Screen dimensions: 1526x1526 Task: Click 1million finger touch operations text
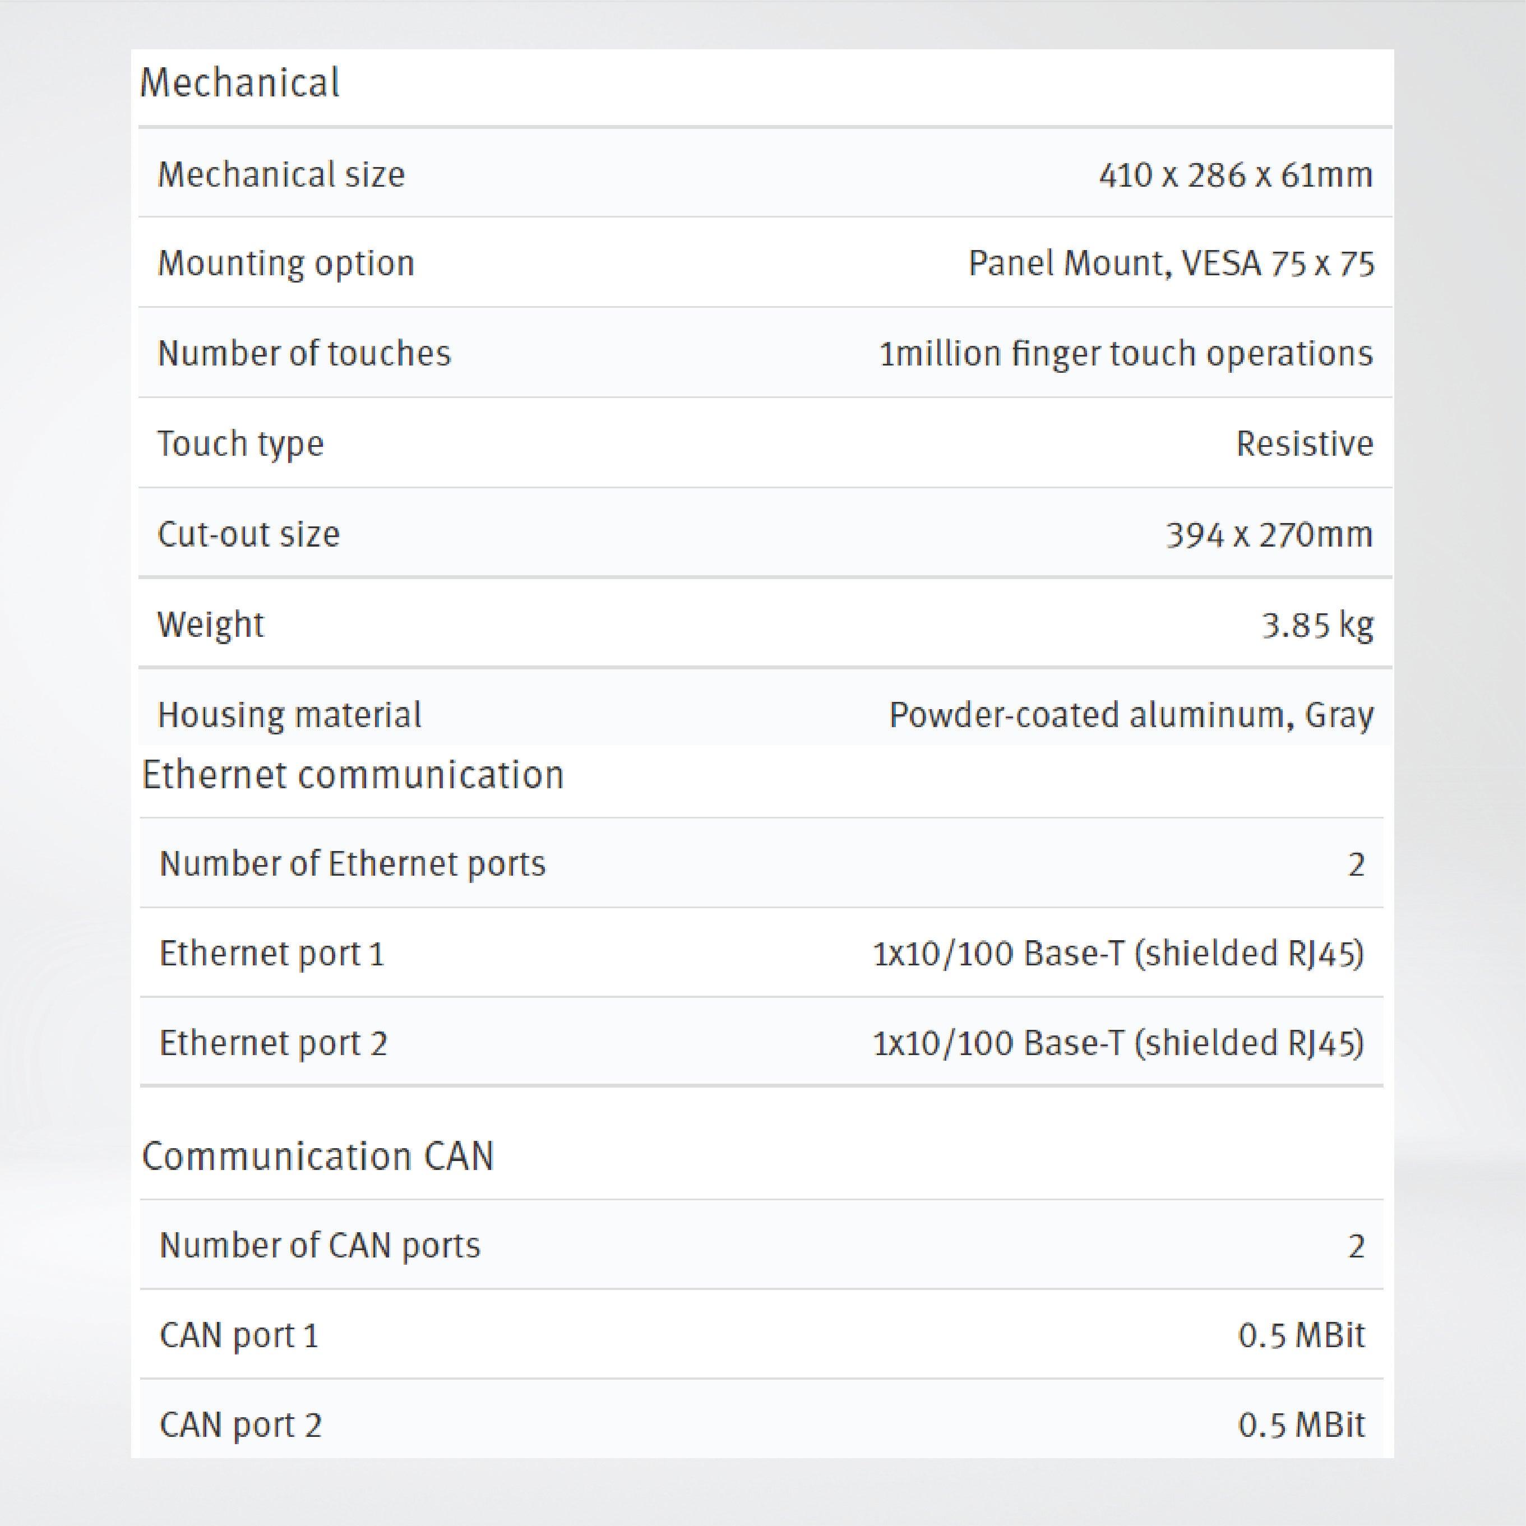pyautogui.click(x=1122, y=354)
